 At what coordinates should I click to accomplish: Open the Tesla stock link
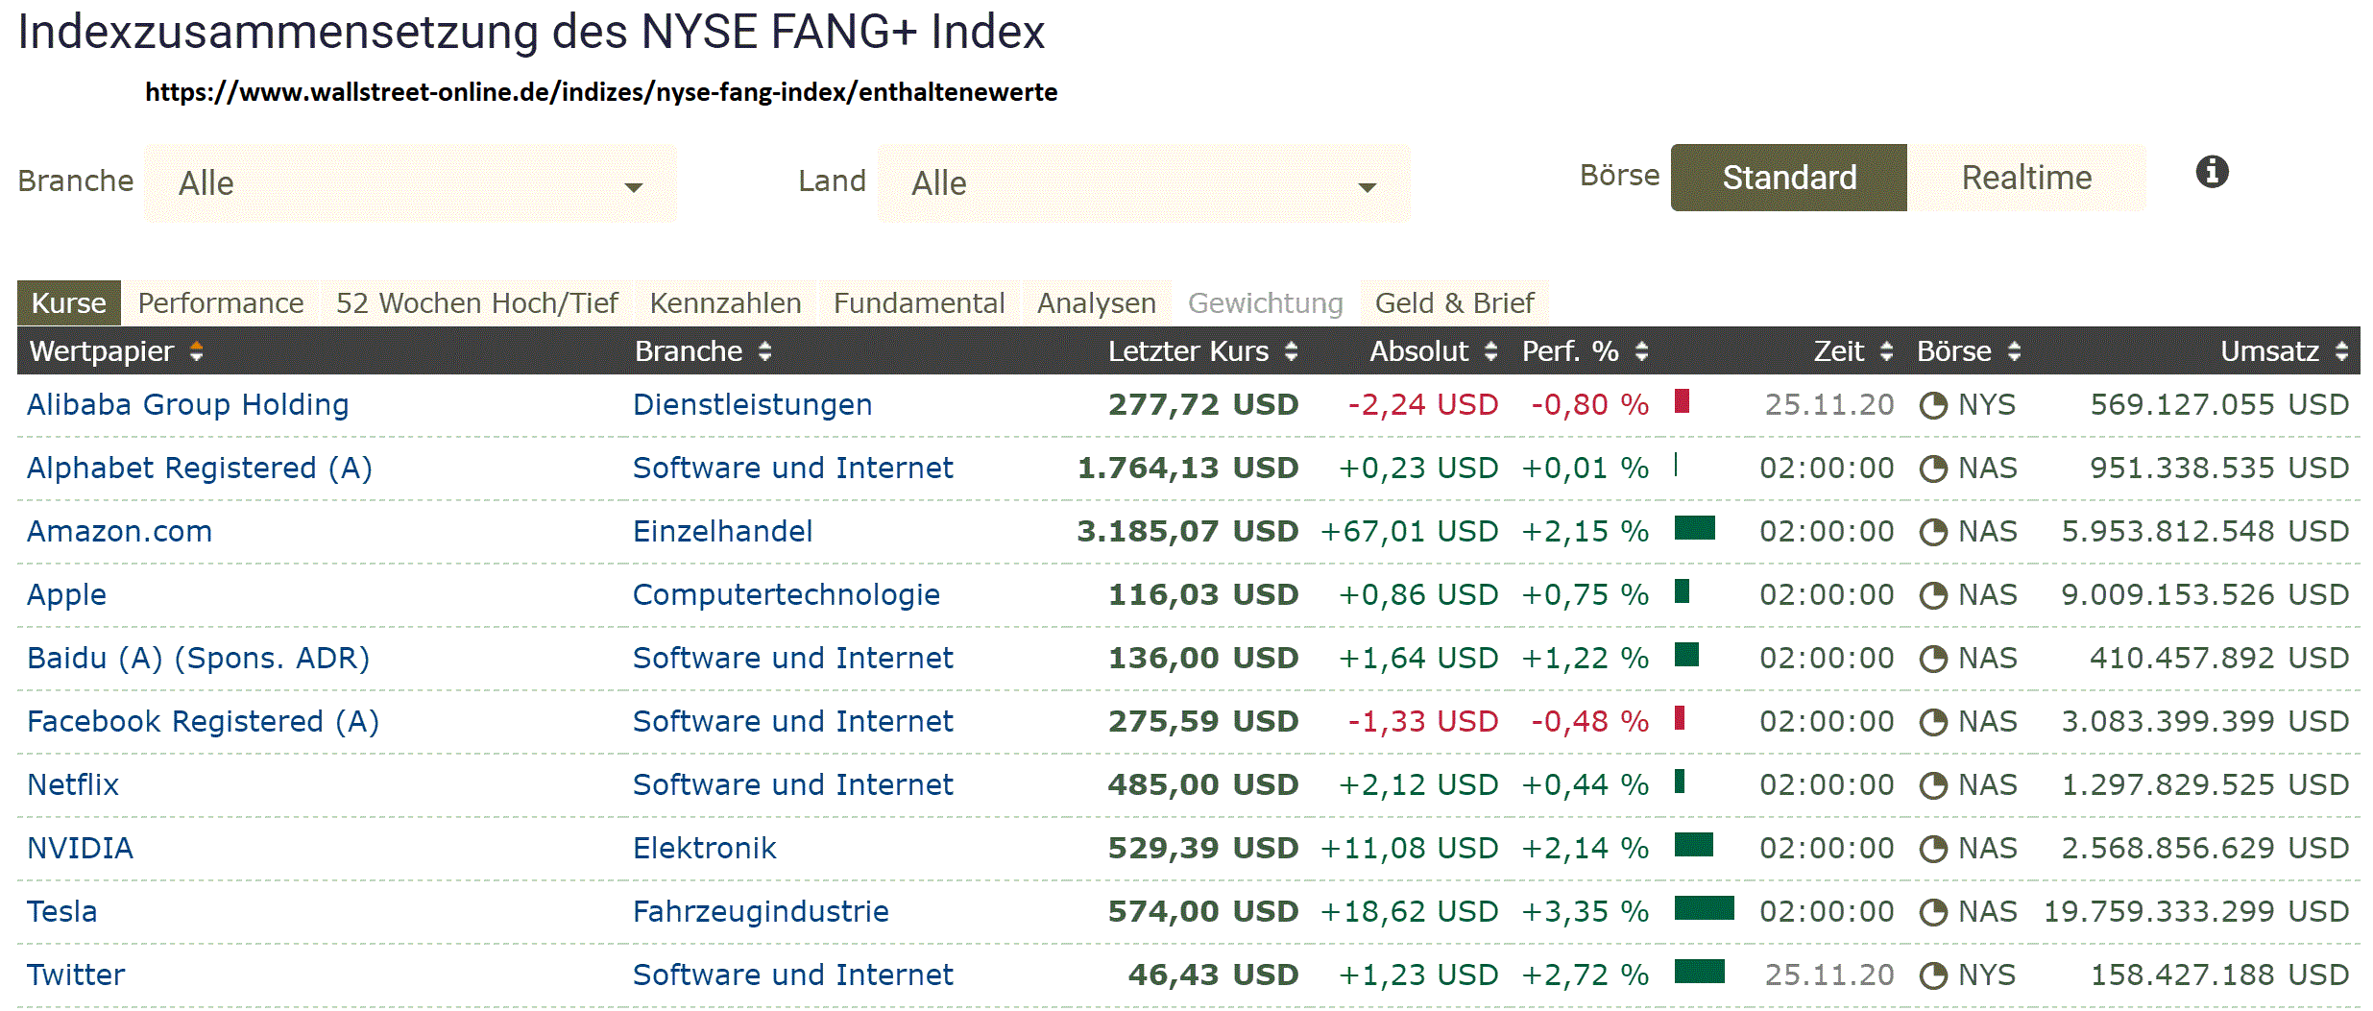click(x=62, y=911)
